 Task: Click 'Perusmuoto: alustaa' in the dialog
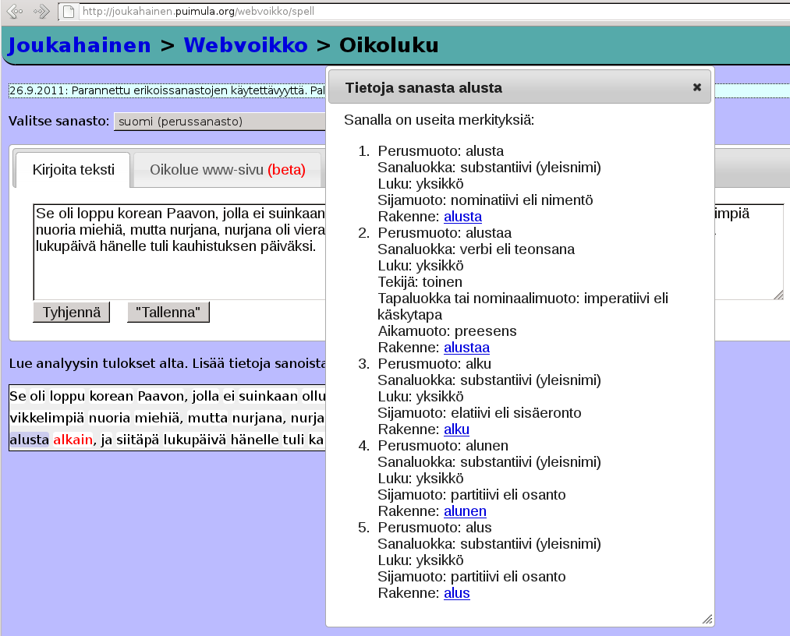click(445, 233)
